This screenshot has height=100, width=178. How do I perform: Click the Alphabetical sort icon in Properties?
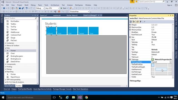click(134, 22)
